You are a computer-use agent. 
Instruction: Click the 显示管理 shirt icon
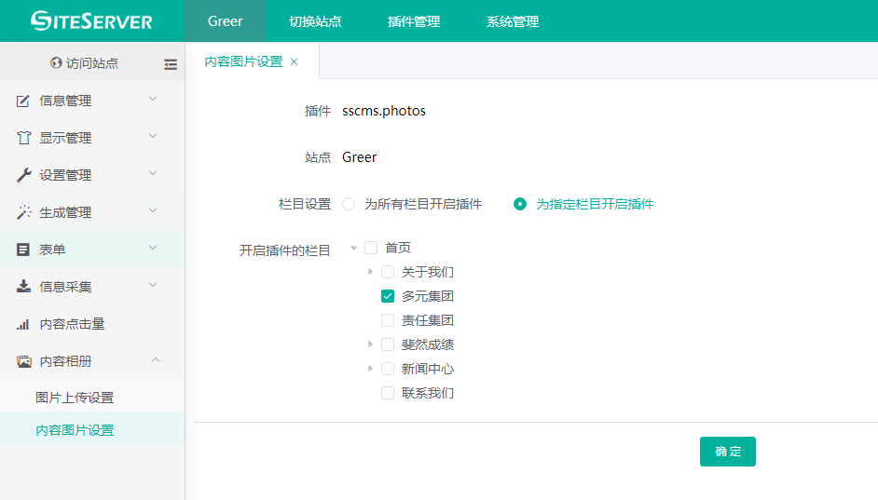24,138
